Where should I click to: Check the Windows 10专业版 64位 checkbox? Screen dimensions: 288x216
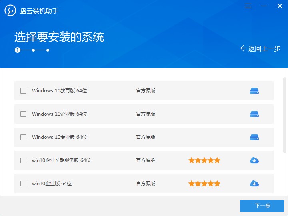tap(23, 137)
